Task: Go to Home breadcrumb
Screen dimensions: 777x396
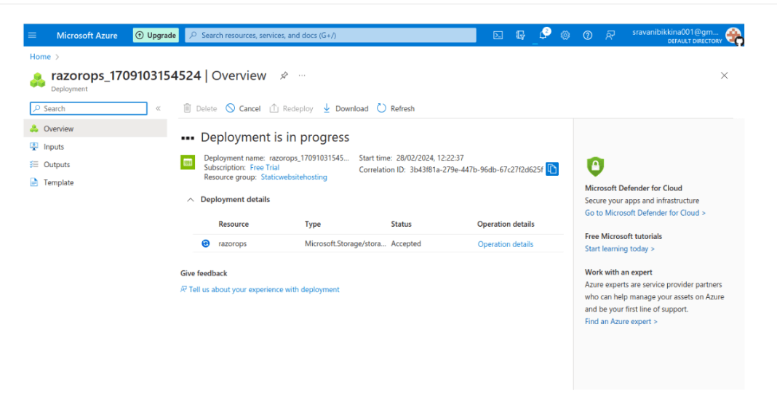Action: [x=40, y=57]
